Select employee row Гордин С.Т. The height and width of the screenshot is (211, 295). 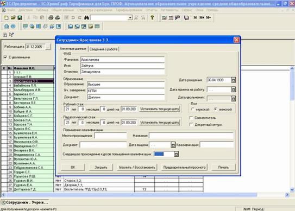coord(33,172)
